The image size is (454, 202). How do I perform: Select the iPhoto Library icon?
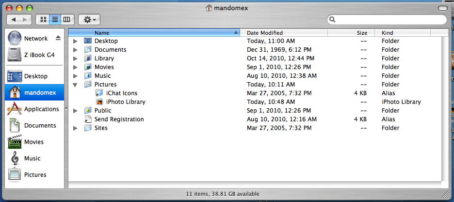point(99,101)
